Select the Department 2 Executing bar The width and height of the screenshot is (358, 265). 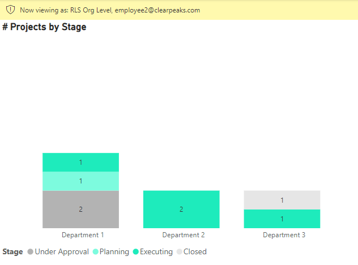(x=181, y=209)
